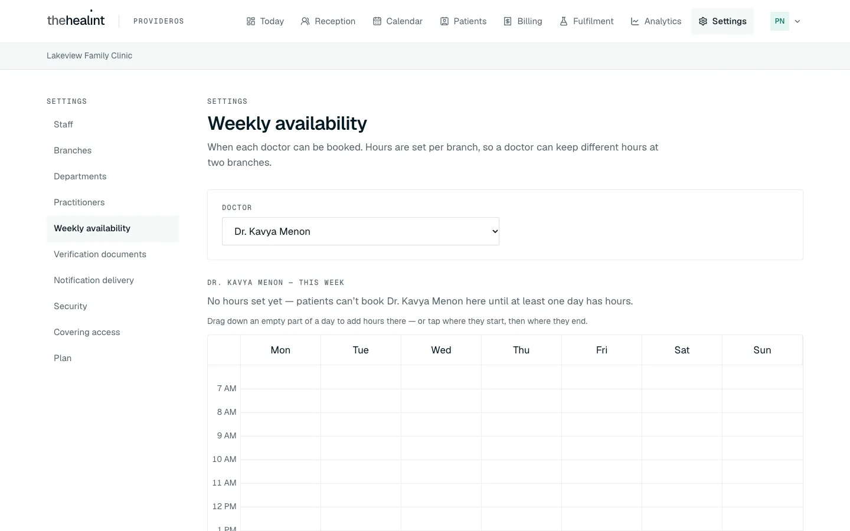Viewport: 850px width, 531px height.
Task: Click the Lakeview Family Clinic text
Action: [90, 55]
